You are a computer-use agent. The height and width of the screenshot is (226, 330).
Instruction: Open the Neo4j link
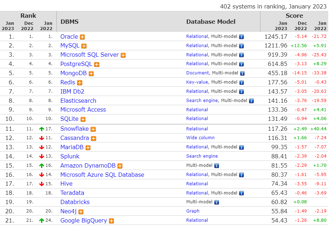point(68,211)
